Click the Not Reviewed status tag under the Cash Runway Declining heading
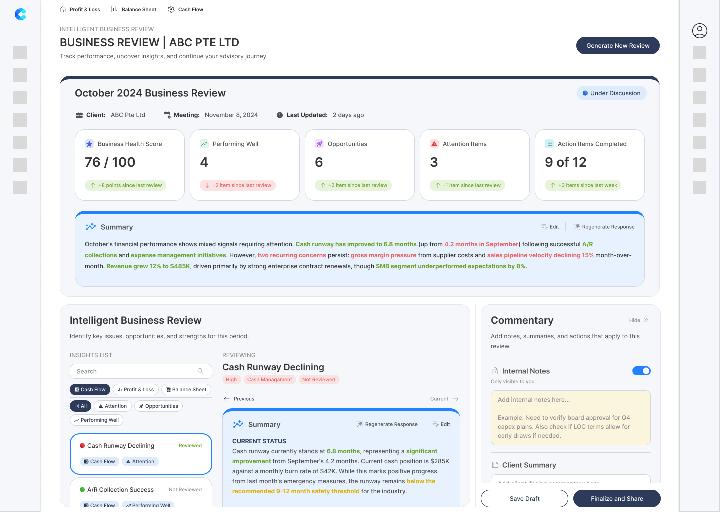This screenshot has height=512, width=720. coord(319,380)
